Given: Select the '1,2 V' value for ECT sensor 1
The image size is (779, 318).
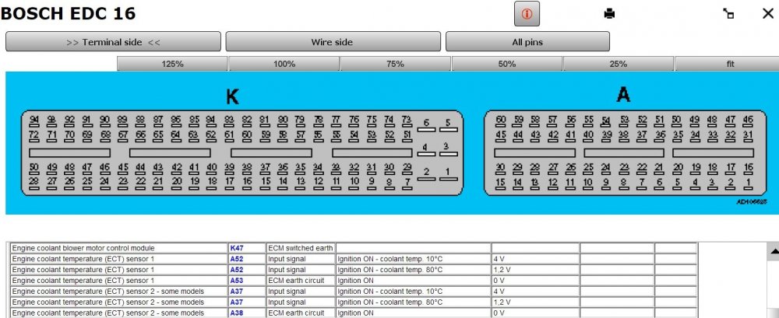Looking at the screenshot, I should click(x=535, y=270).
